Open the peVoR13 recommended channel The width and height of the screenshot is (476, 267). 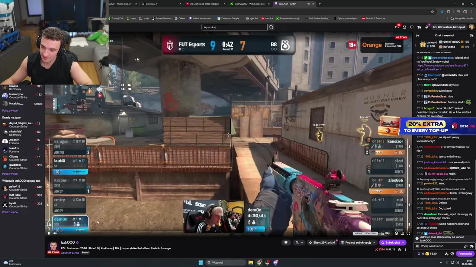pyautogui.click(x=22, y=188)
